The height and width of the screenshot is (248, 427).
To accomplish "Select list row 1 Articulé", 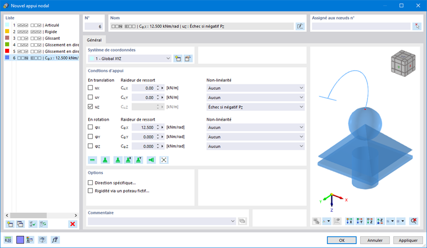I will point(42,25).
